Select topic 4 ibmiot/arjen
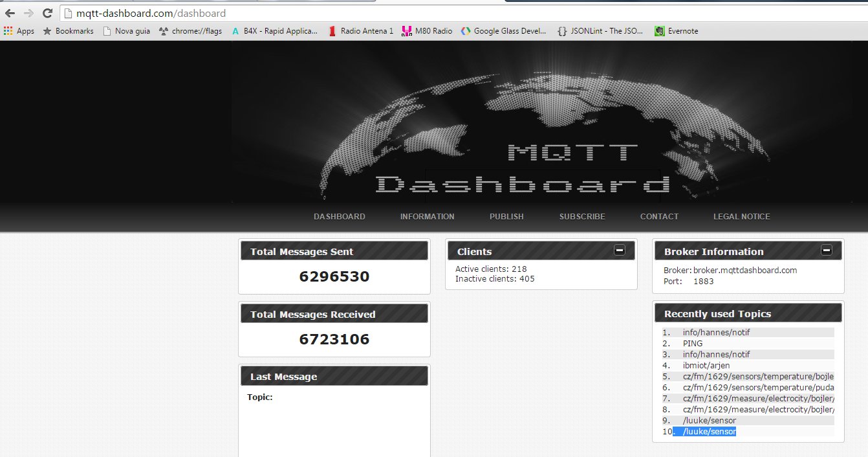This screenshot has height=457, width=868. 748,366
